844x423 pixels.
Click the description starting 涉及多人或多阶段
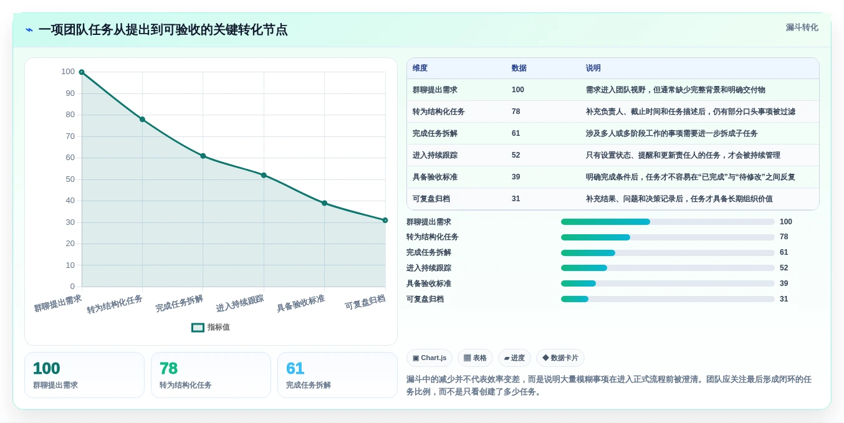[x=672, y=133]
